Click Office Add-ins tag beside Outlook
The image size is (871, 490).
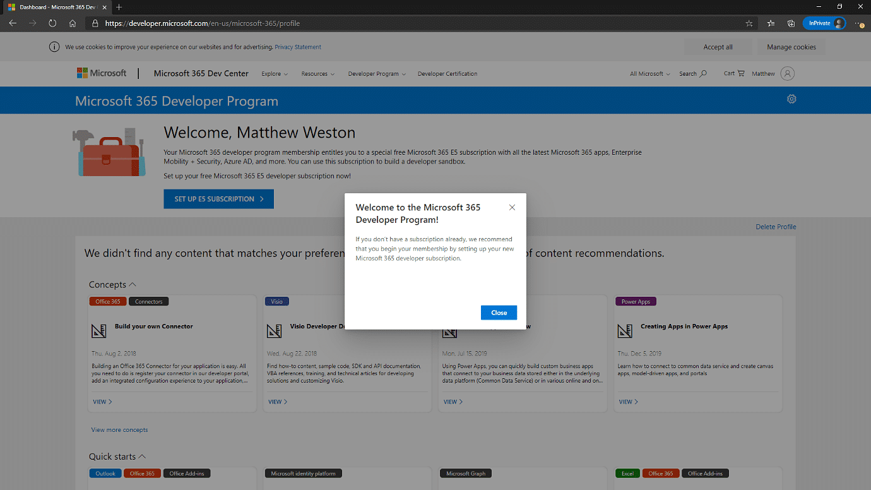[x=187, y=473]
